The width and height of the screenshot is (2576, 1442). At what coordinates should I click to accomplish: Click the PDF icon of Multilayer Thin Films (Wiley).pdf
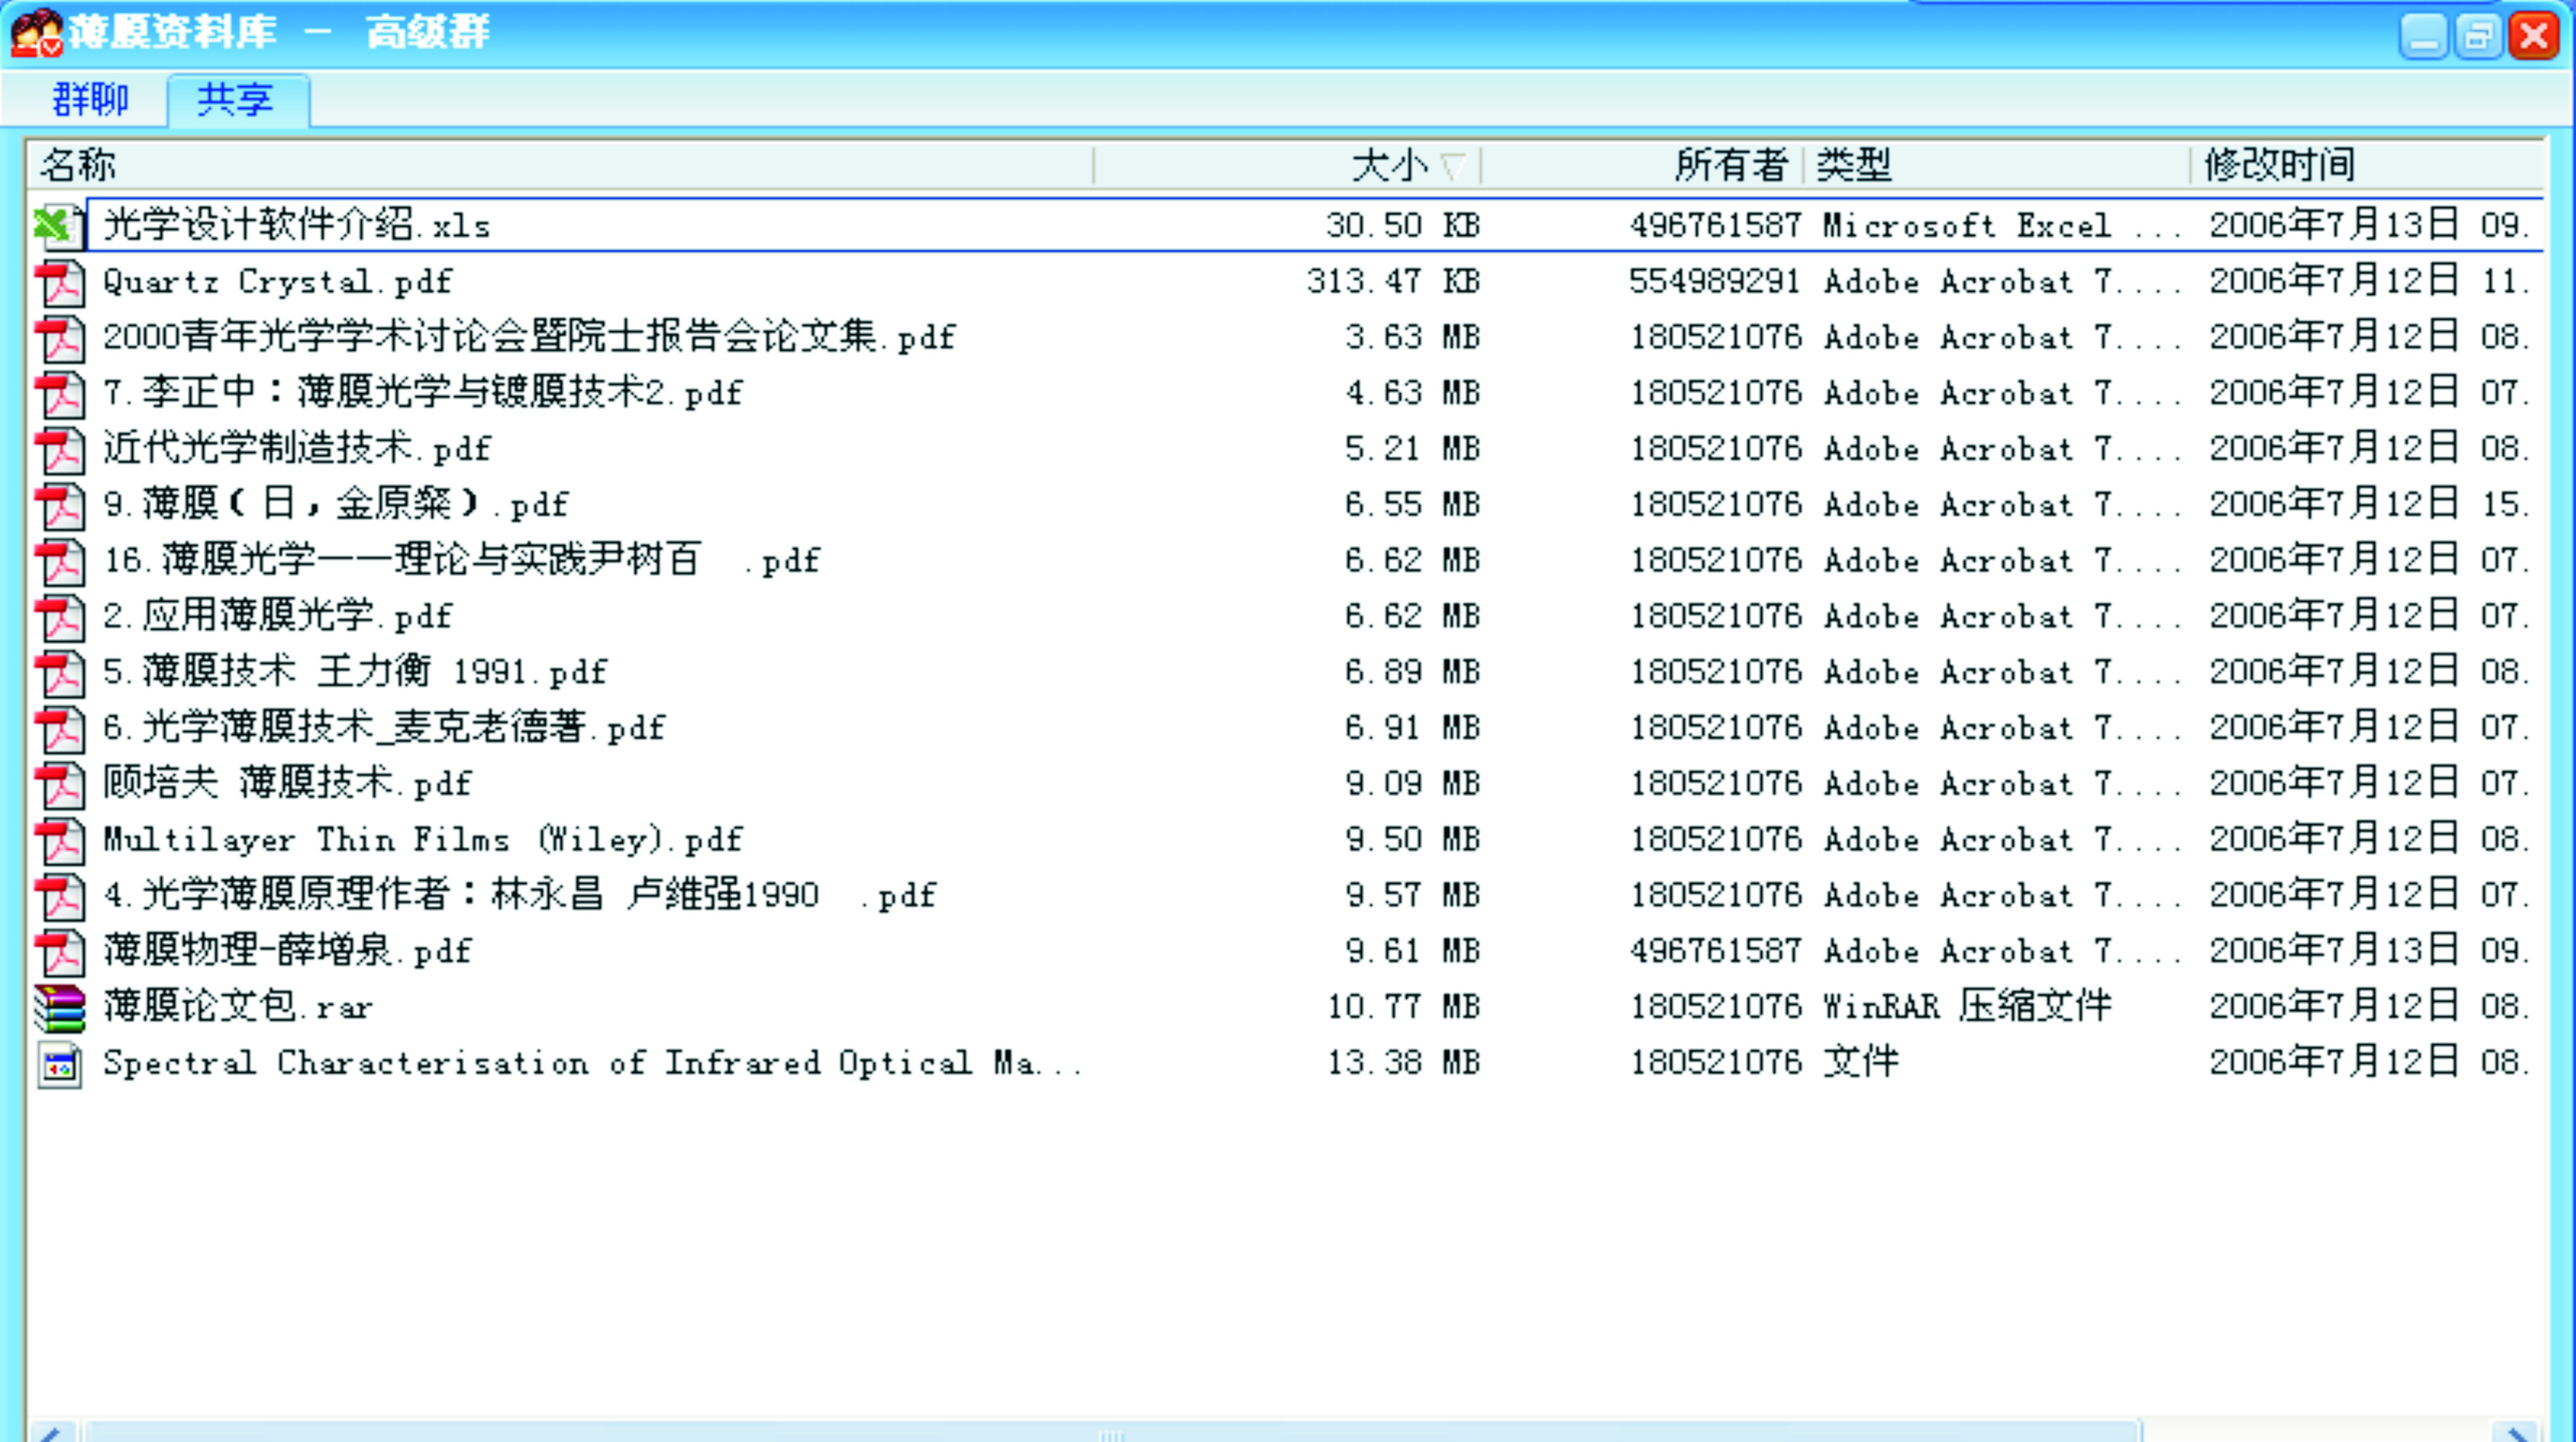[60, 840]
